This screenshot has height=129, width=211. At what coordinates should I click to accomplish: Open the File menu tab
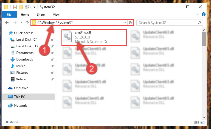[9, 15]
